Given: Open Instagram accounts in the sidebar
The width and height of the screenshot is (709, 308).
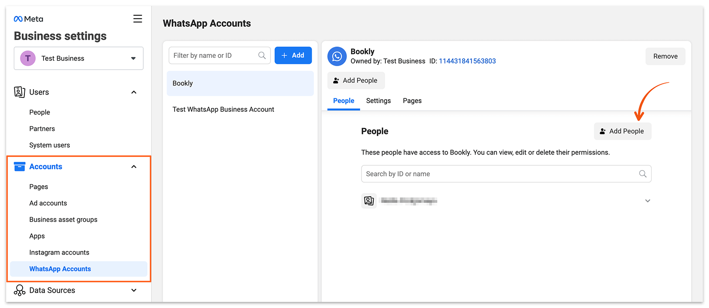Looking at the screenshot, I should (x=59, y=252).
